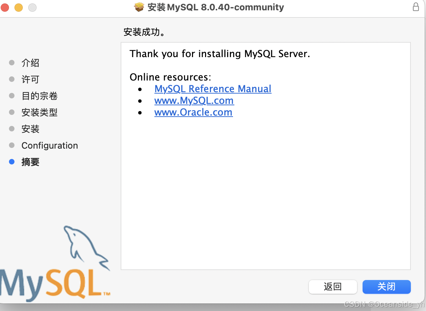The image size is (426, 311).
Task: Click the gray dot beside 安装类型
Action: pyautogui.click(x=12, y=112)
